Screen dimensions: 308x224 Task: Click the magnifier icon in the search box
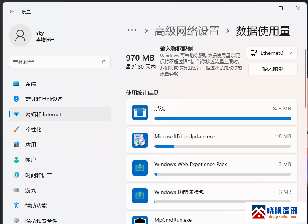click(x=103, y=62)
